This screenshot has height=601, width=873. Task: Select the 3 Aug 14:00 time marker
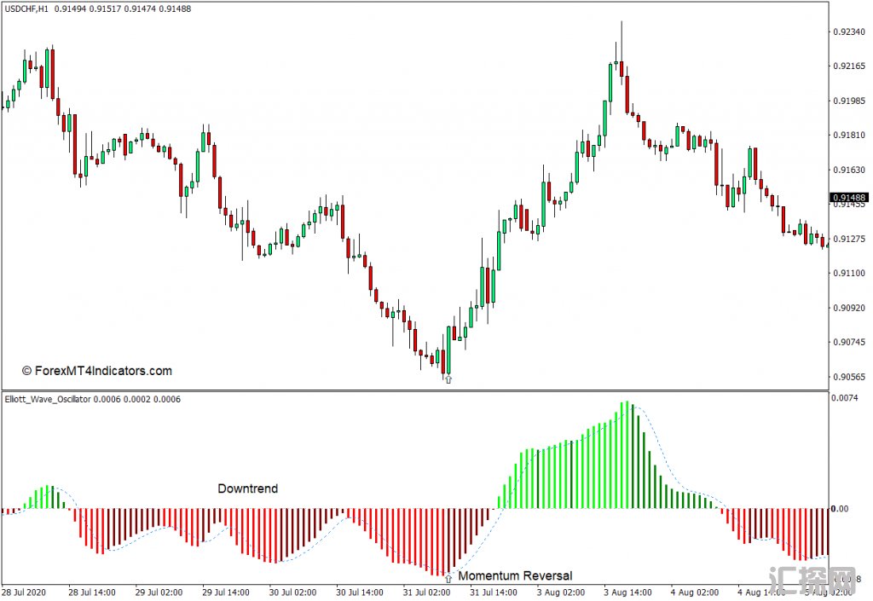(628, 592)
